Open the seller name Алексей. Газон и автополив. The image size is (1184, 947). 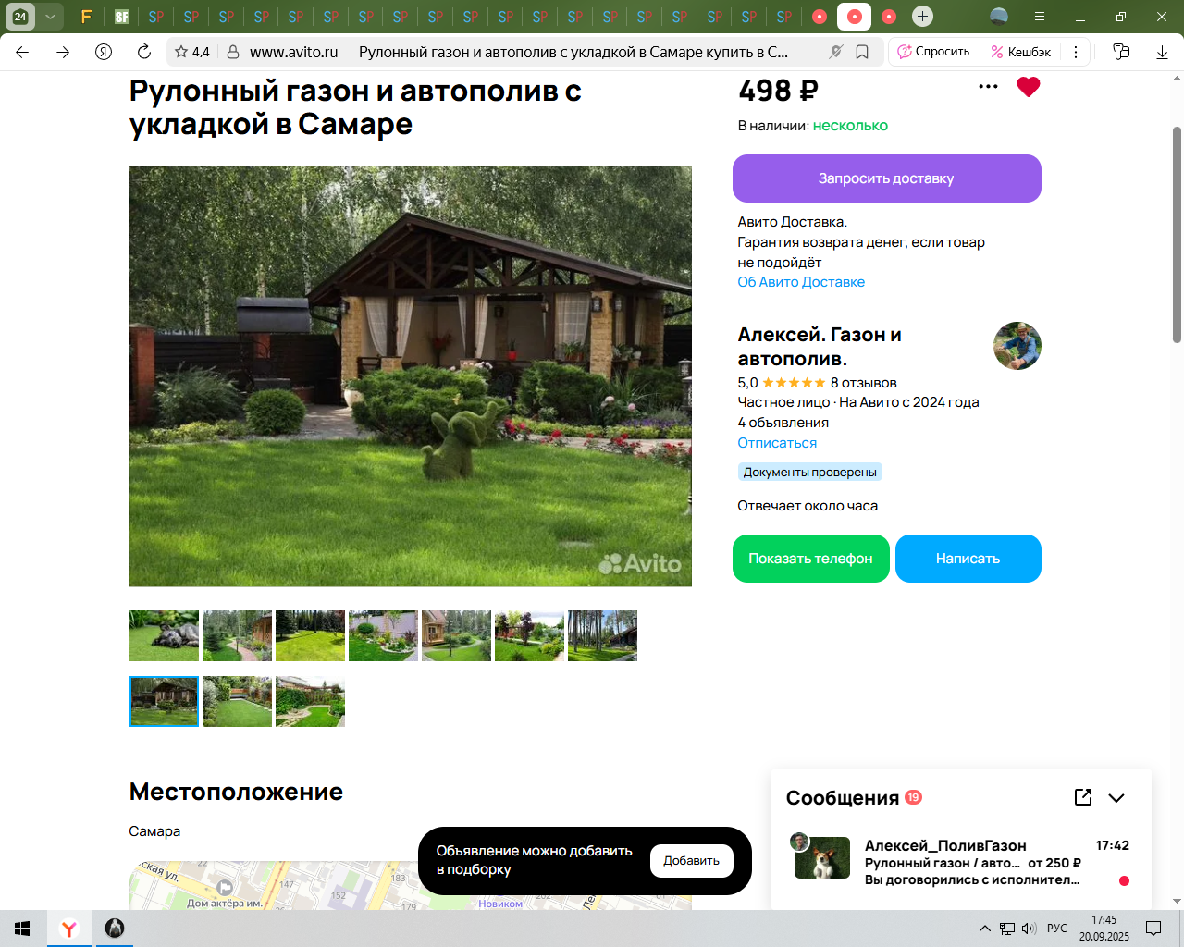tap(820, 347)
